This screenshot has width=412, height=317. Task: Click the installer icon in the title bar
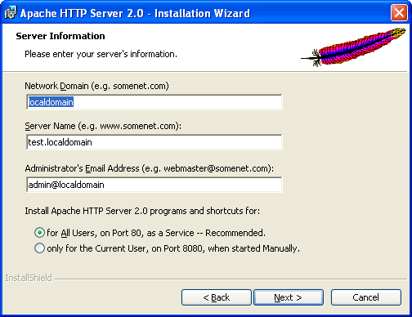tap(11, 13)
